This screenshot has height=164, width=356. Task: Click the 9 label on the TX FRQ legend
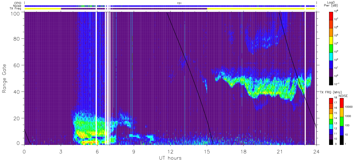336,144
